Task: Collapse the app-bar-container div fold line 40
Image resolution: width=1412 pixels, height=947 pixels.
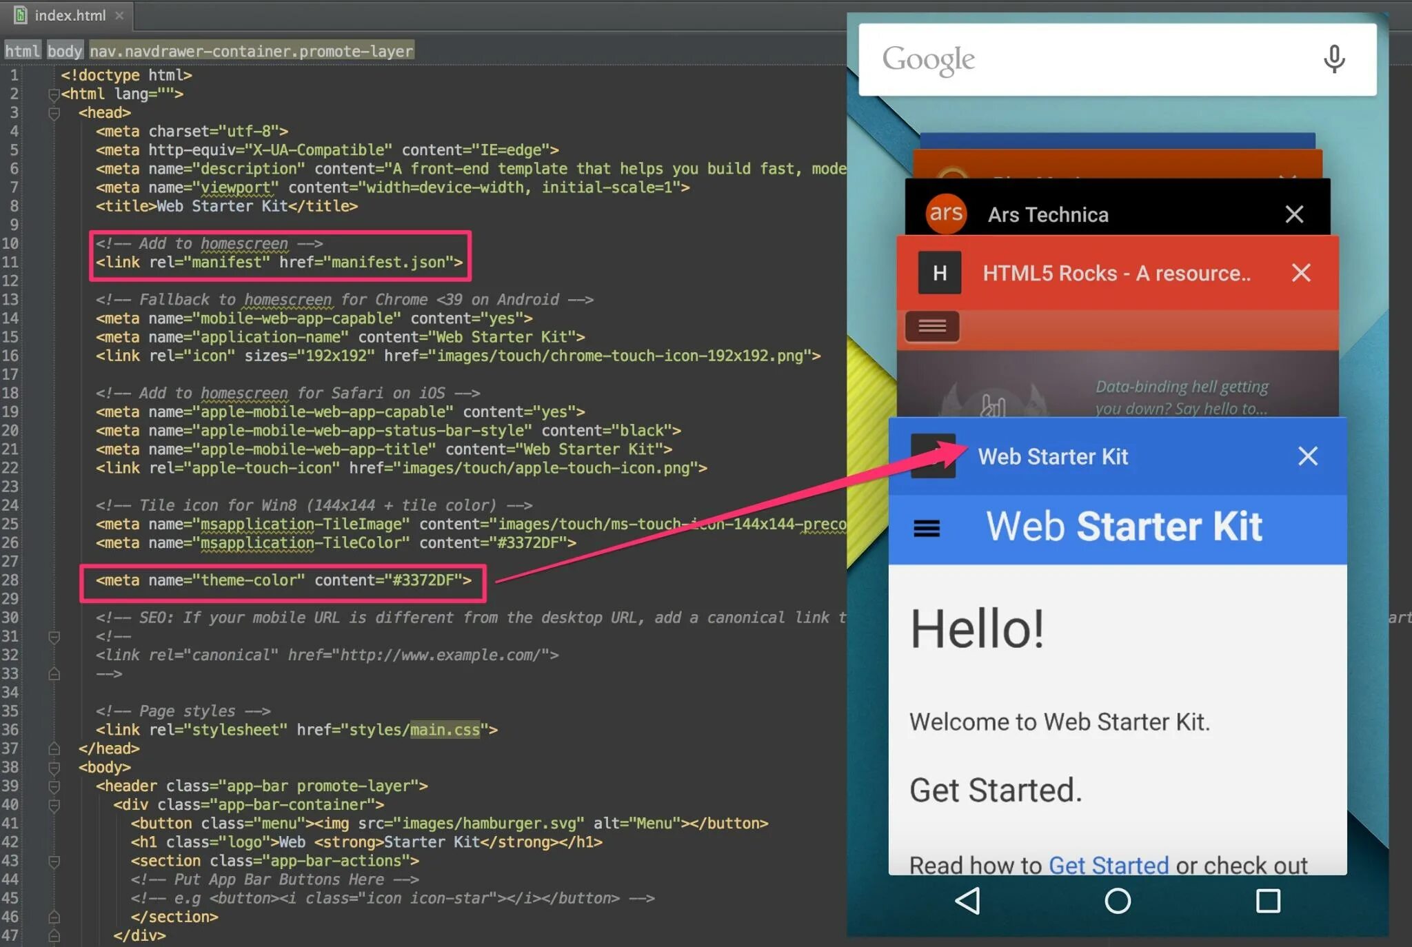Action: point(54,805)
